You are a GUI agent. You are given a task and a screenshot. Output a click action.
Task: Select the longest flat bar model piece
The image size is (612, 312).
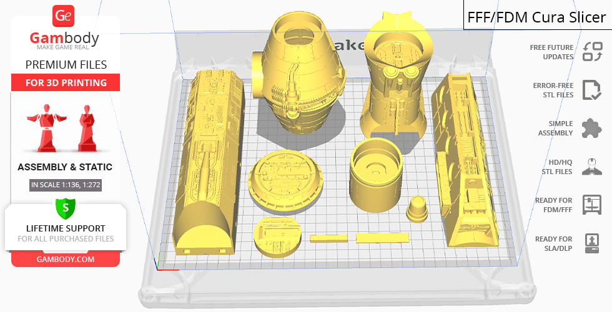382,238
